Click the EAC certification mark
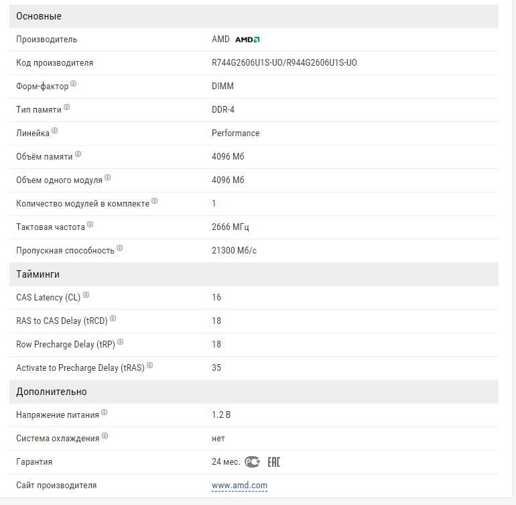516x505 pixels. click(x=273, y=461)
